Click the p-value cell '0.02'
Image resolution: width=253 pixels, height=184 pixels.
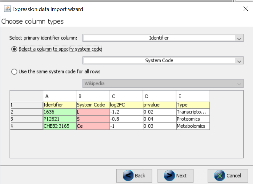click(x=159, y=112)
